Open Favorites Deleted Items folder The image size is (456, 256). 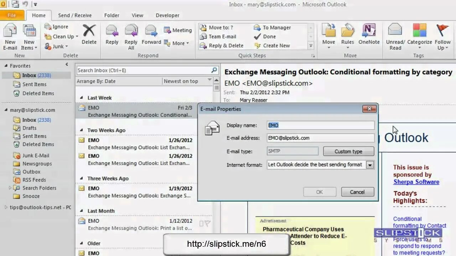38,93
